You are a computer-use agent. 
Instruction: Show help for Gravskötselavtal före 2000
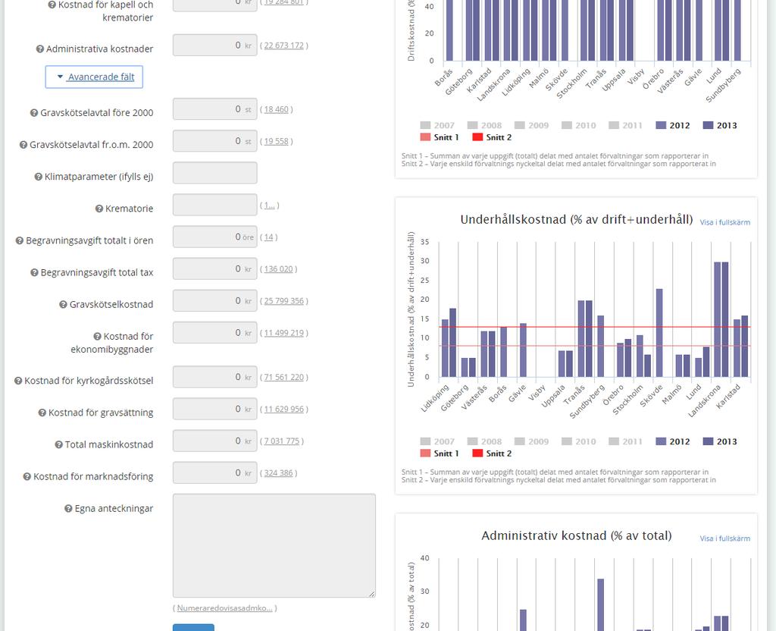[x=34, y=113]
